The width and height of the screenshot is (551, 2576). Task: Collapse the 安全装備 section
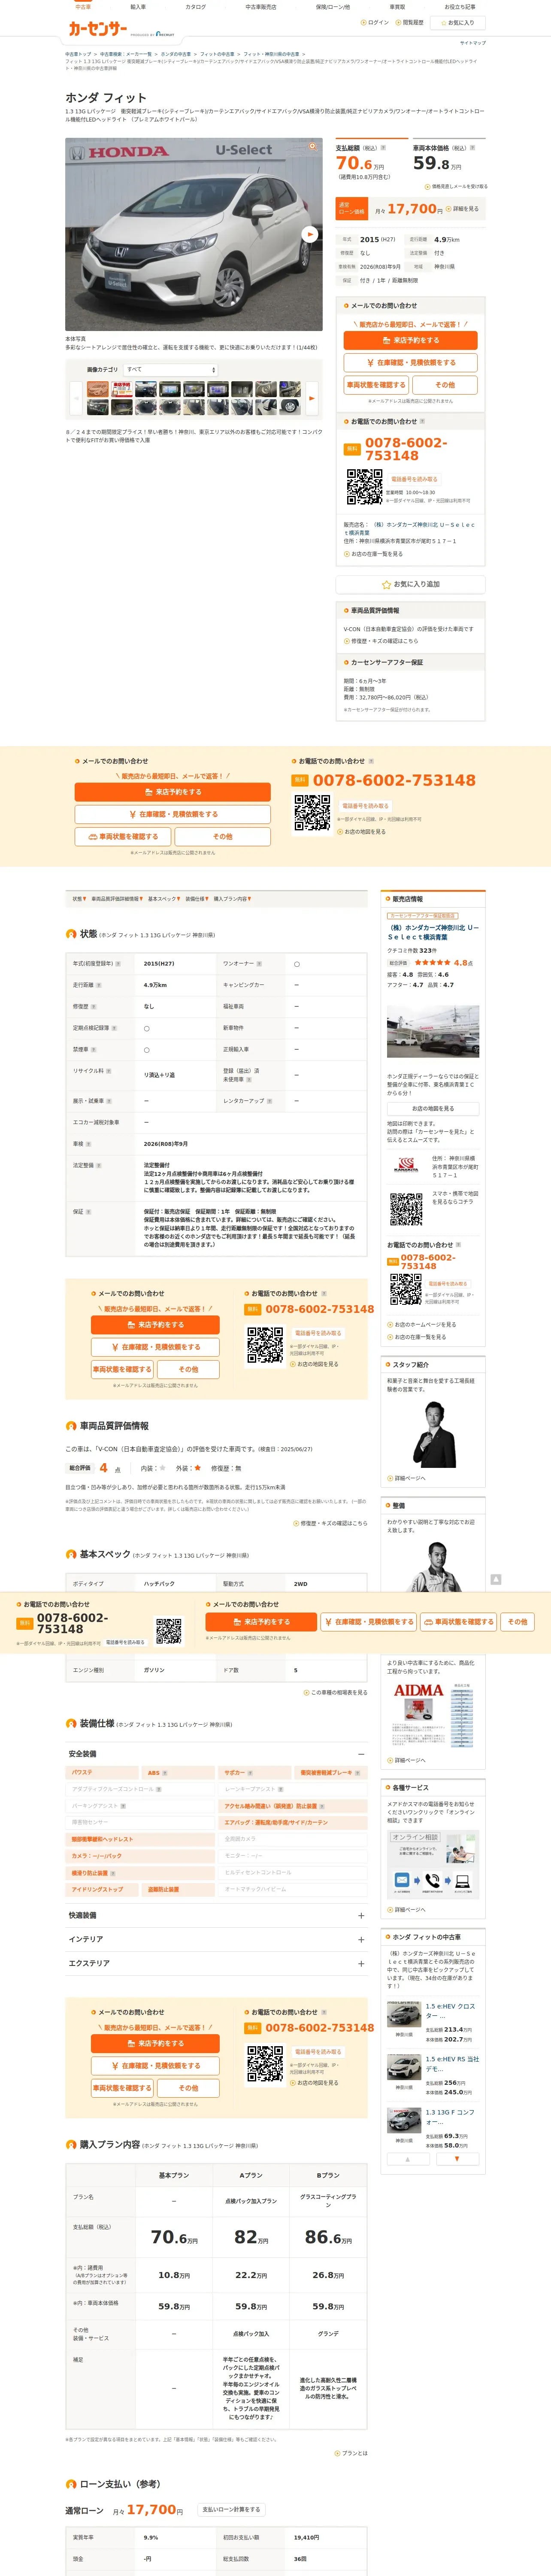click(361, 1754)
